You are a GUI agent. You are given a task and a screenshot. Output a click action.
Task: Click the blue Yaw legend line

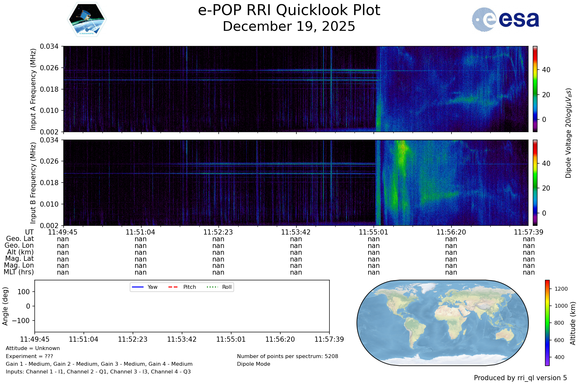(x=138, y=287)
